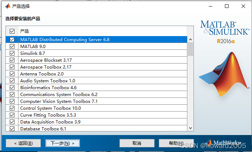Select the Aerospace Toolbox 2.17 row
Image resolution: width=252 pixels, height=152 pixels.
(x=103, y=67)
